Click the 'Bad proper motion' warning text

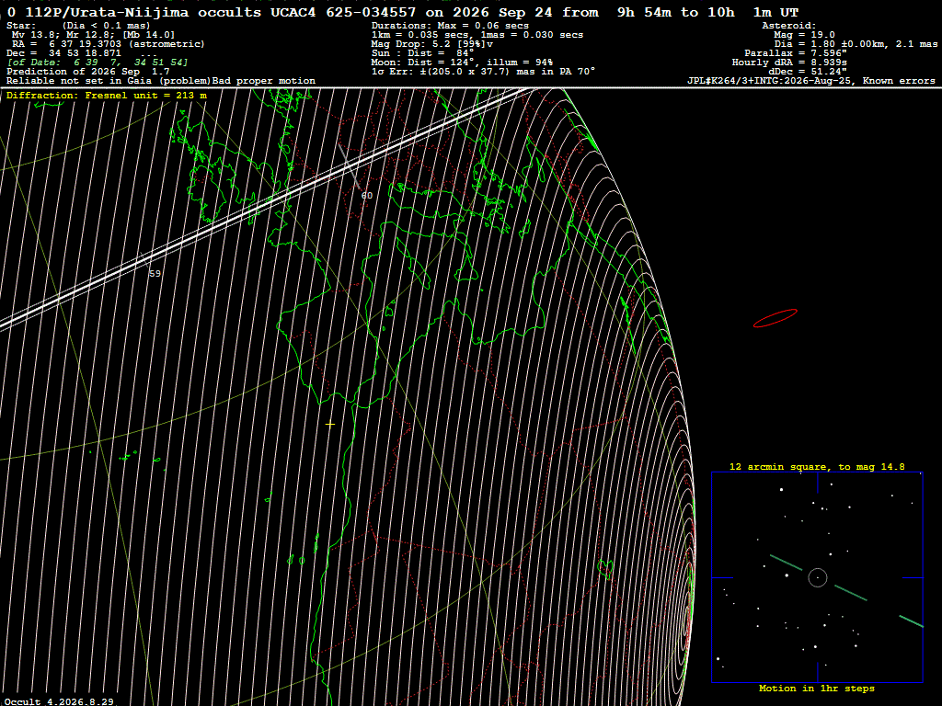pos(264,81)
